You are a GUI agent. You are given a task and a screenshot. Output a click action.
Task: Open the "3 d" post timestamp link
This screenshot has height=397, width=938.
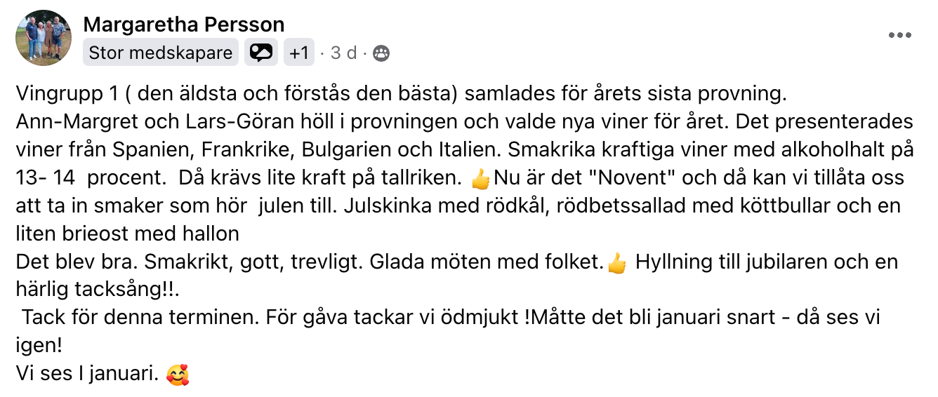click(344, 53)
